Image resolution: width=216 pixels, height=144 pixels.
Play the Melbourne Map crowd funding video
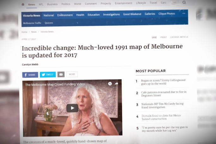tap(72, 108)
